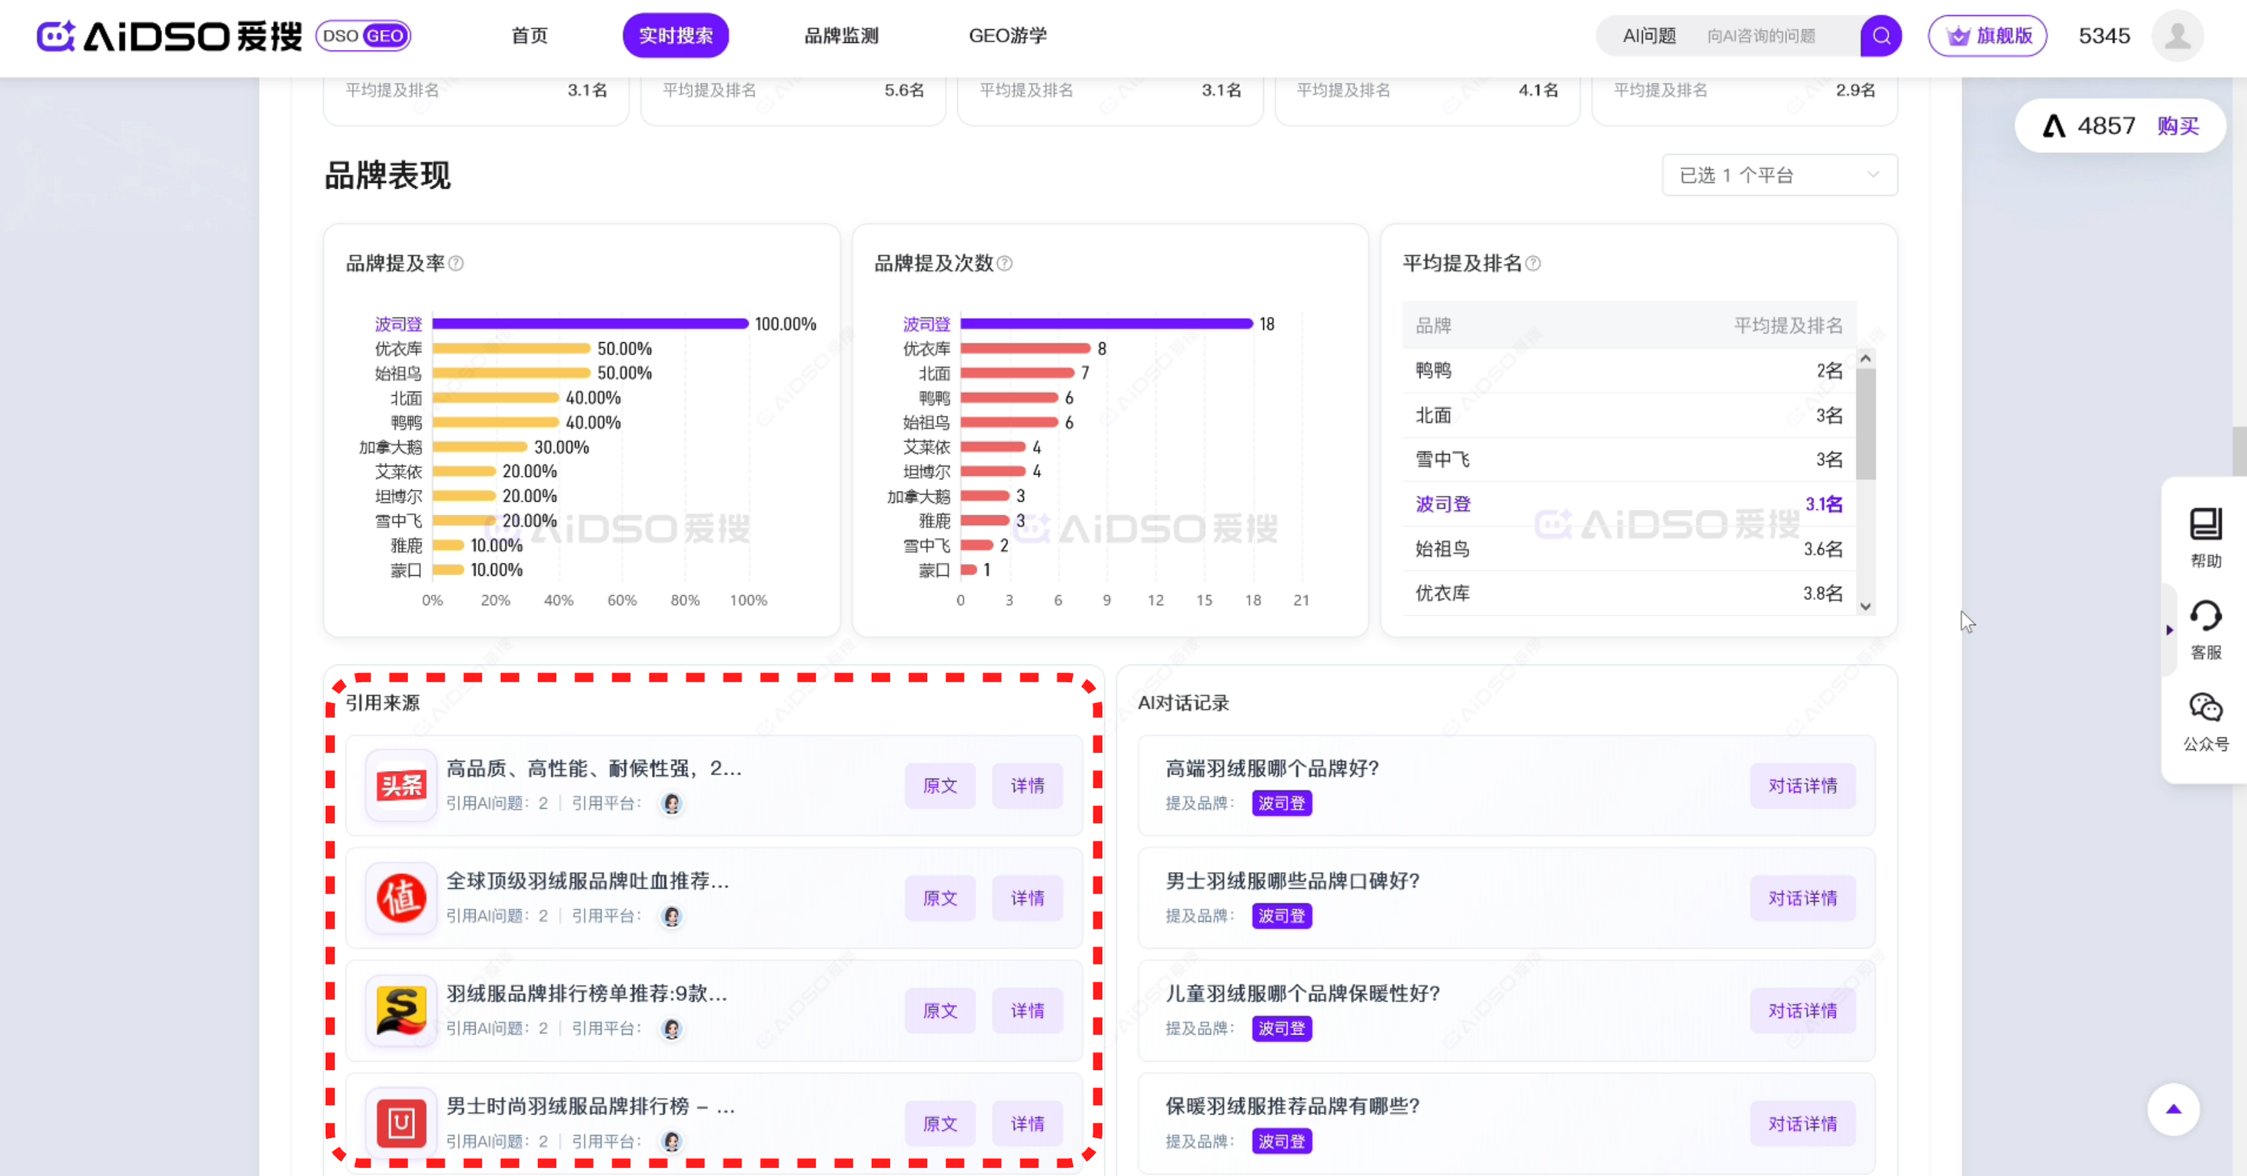This screenshot has height=1176, width=2247.
Task: Click the 头条 source logo thumbnail
Action: [x=401, y=785]
